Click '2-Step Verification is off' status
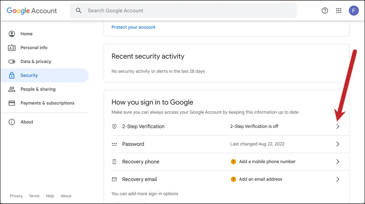Viewport: 365px width, 204px height. click(x=254, y=126)
